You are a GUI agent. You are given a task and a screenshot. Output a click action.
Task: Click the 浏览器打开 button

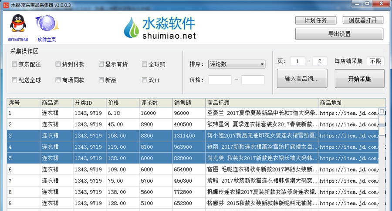pyautogui.click(x=363, y=20)
